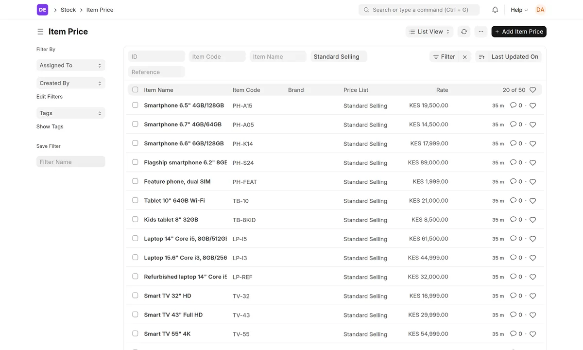The width and height of the screenshot is (583, 350).
Task: Open comments on PH-S24 row
Action: tap(516, 162)
